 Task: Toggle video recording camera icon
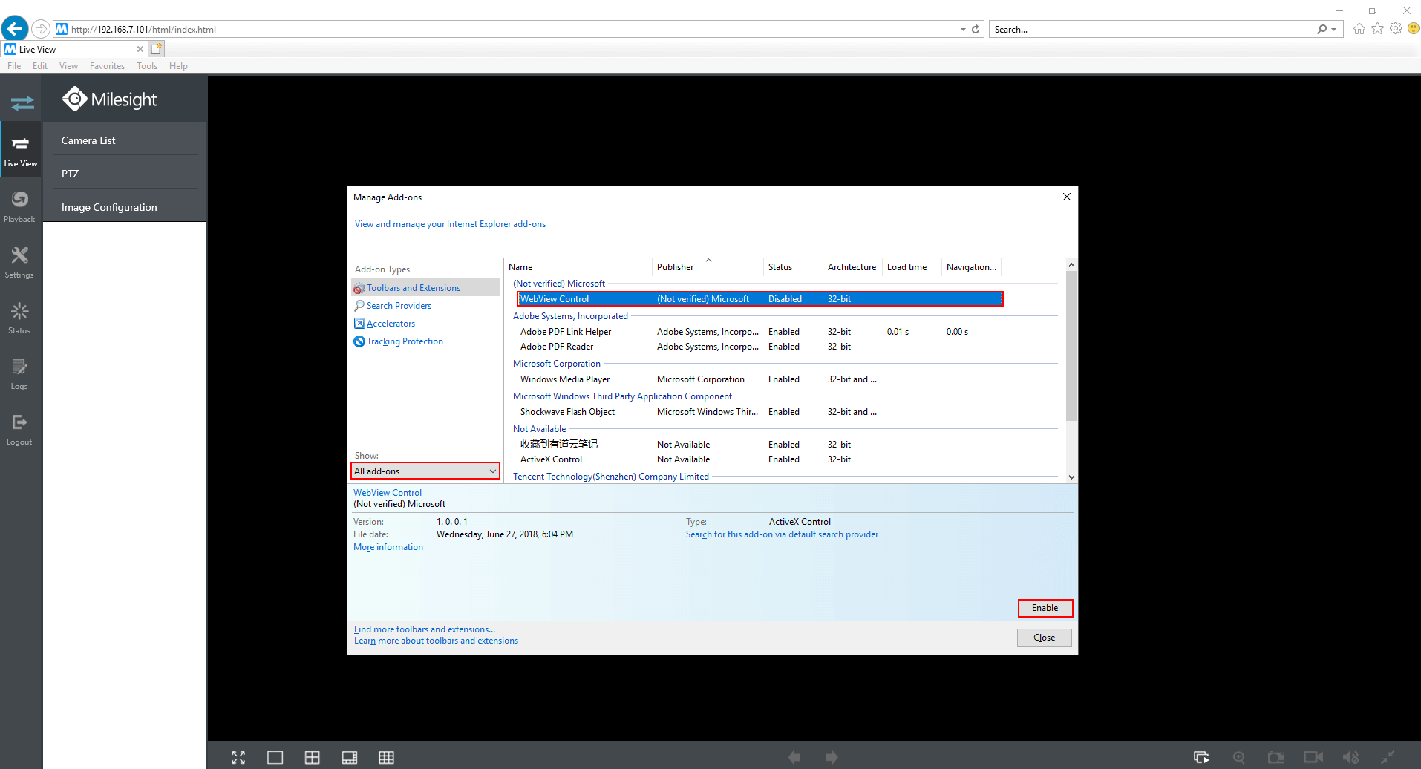click(1313, 757)
